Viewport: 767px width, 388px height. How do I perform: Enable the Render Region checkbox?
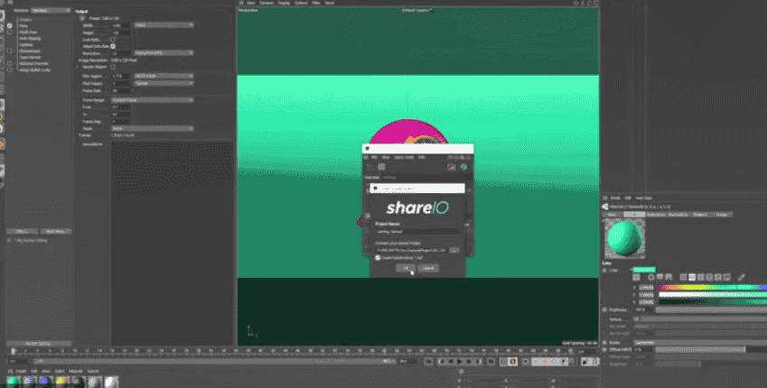coord(113,67)
